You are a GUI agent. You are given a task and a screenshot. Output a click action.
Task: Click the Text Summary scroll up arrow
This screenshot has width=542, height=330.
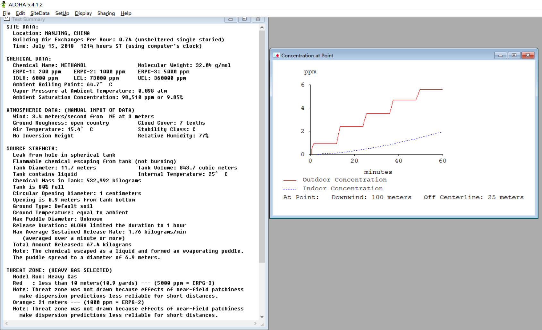click(x=262, y=27)
